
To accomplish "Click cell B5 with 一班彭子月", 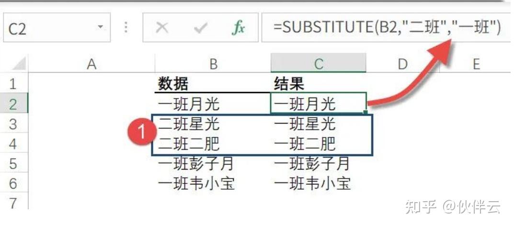I will (x=213, y=164).
